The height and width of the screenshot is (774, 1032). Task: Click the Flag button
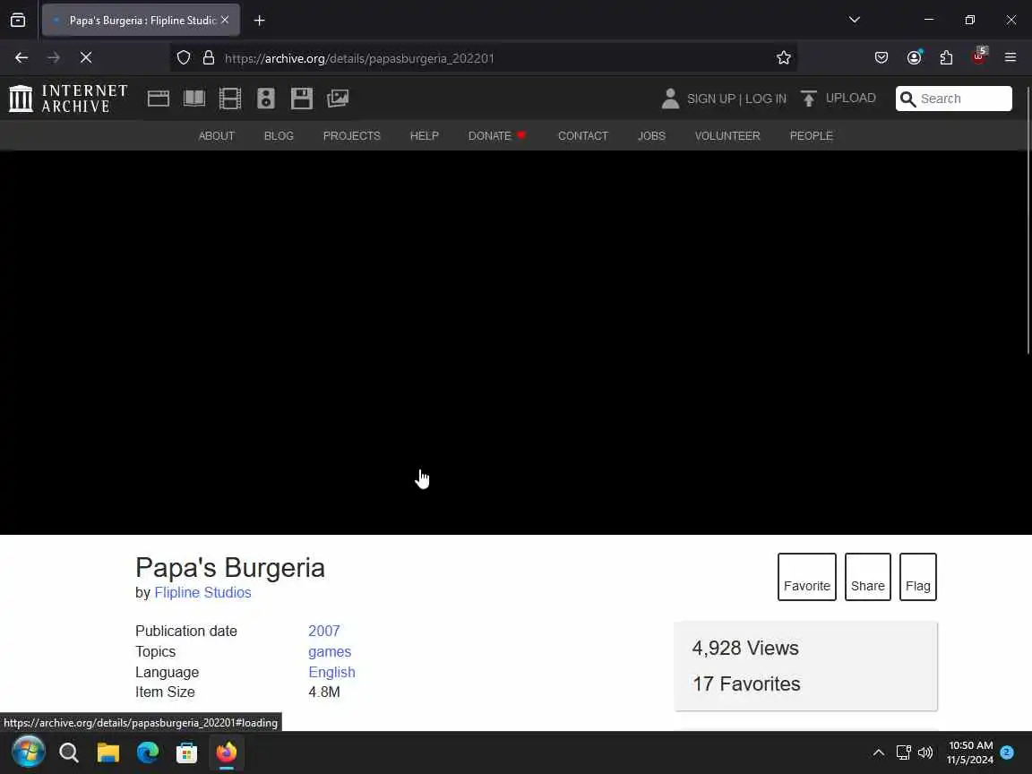917,577
